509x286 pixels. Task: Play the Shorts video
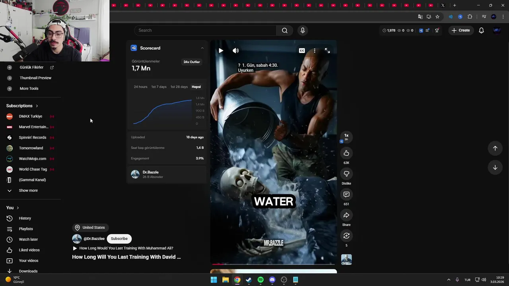pyautogui.click(x=221, y=50)
